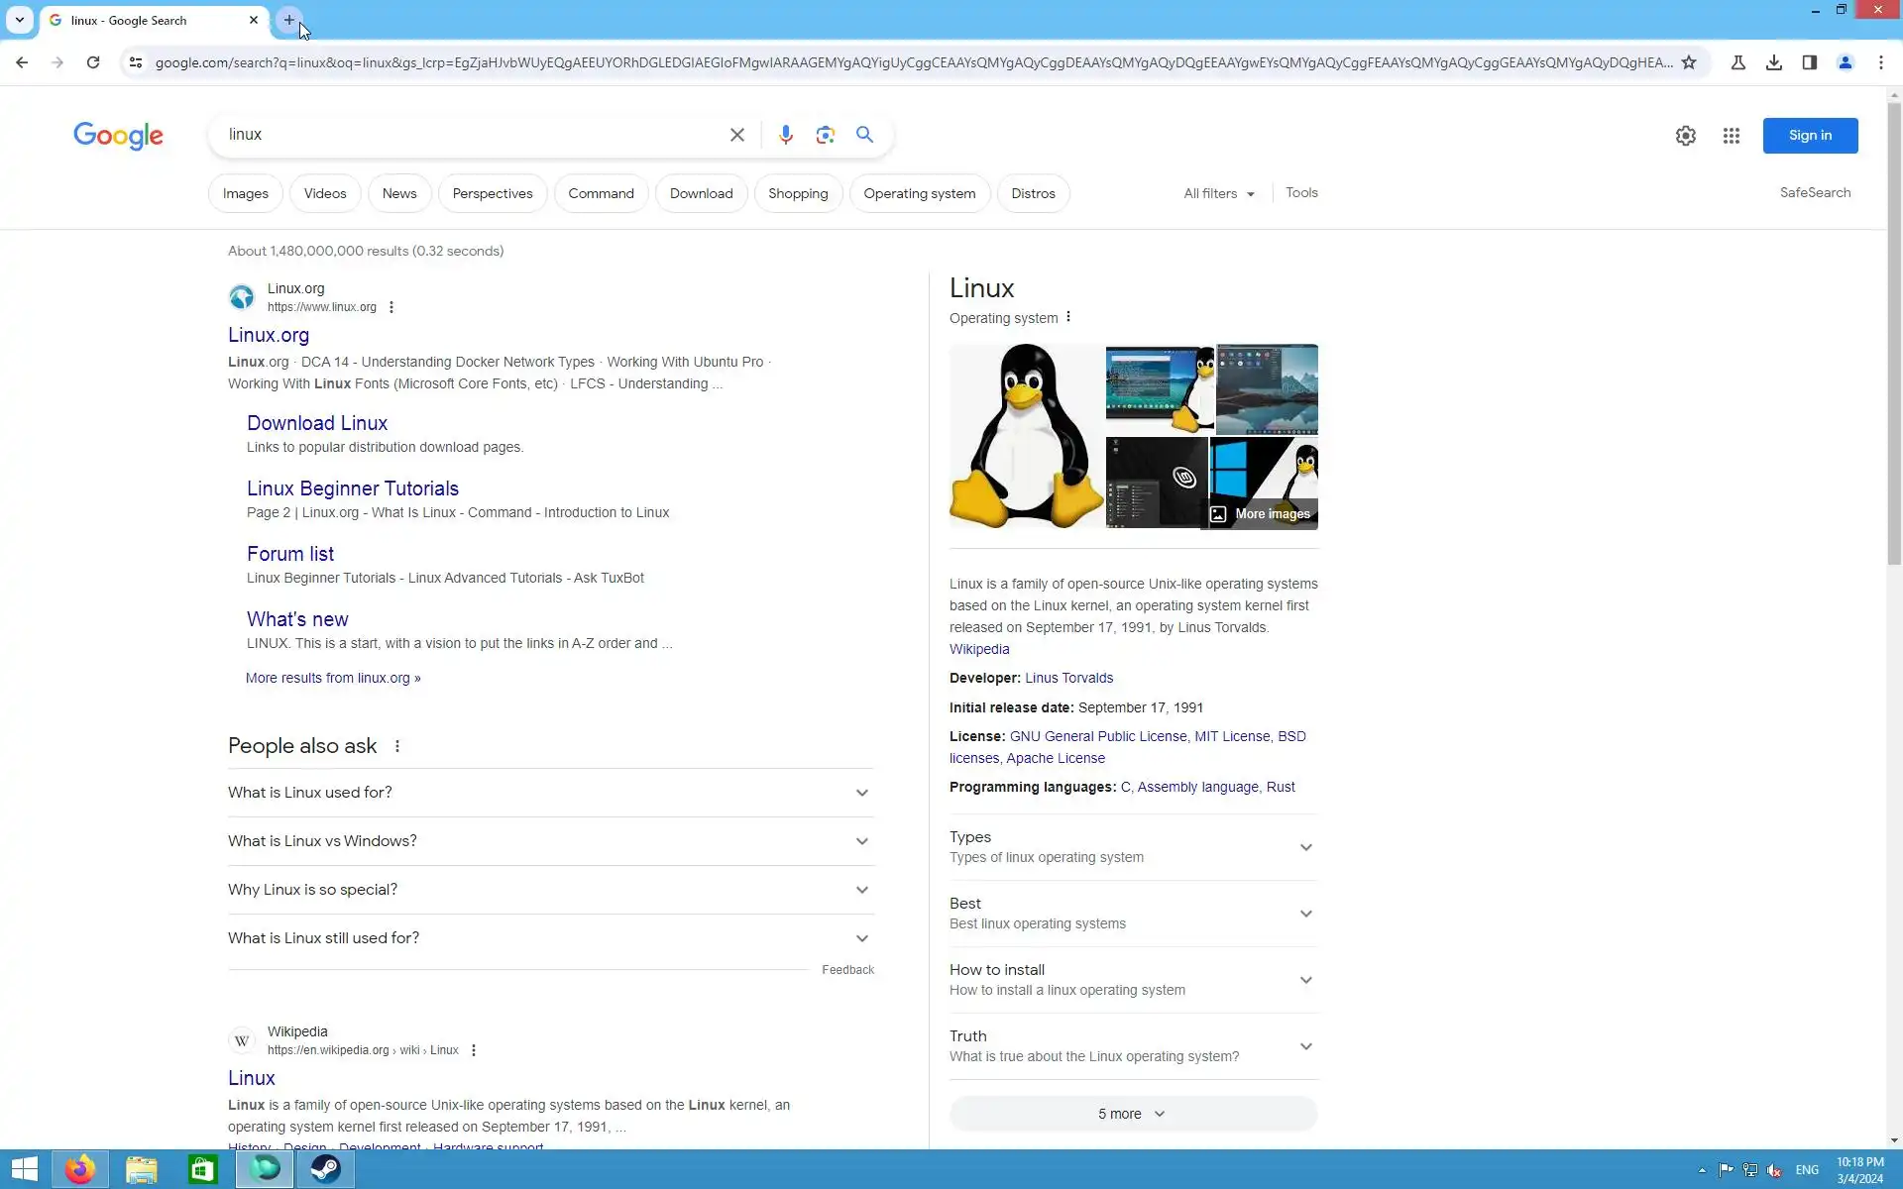The image size is (1903, 1189).
Task: Open the All filters dropdown
Action: (1218, 193)
